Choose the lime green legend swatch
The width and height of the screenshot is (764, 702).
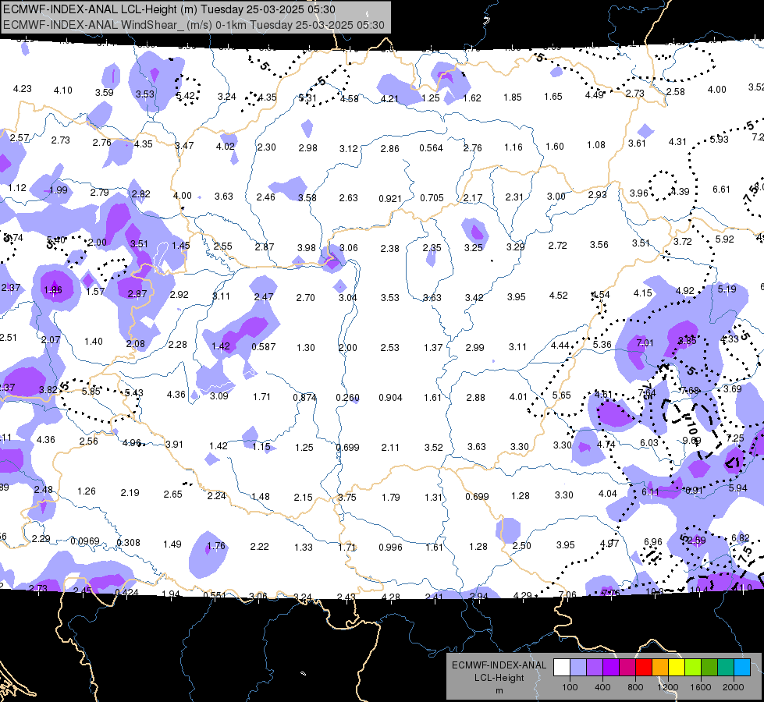(693, 668)
